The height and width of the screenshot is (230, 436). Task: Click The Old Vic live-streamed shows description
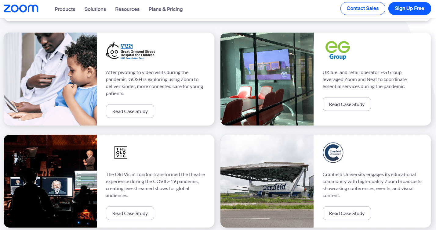click(x=155, y=185)
